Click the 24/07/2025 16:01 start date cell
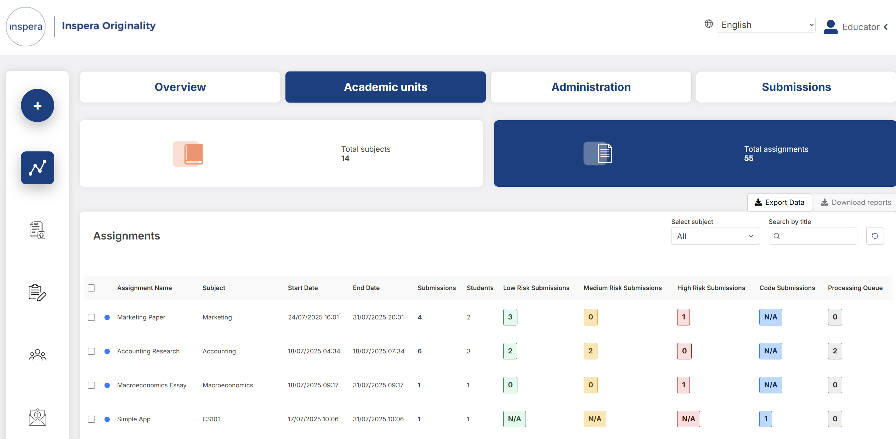 tap(313, 317)
